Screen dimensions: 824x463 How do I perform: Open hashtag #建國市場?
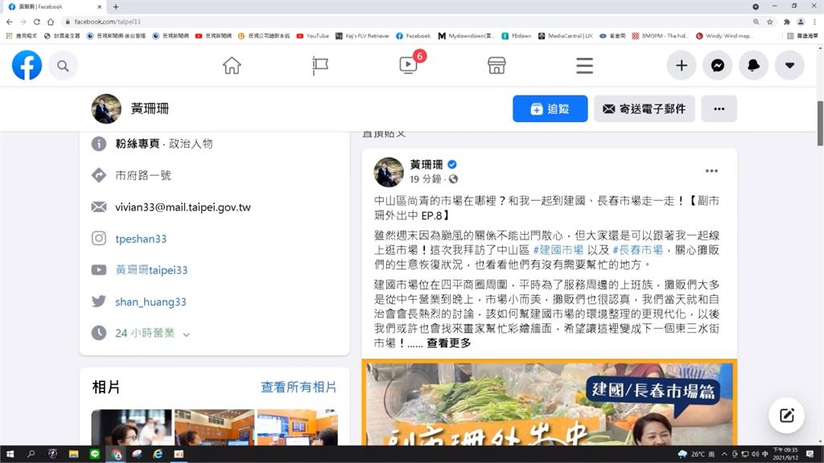[558, 250]
